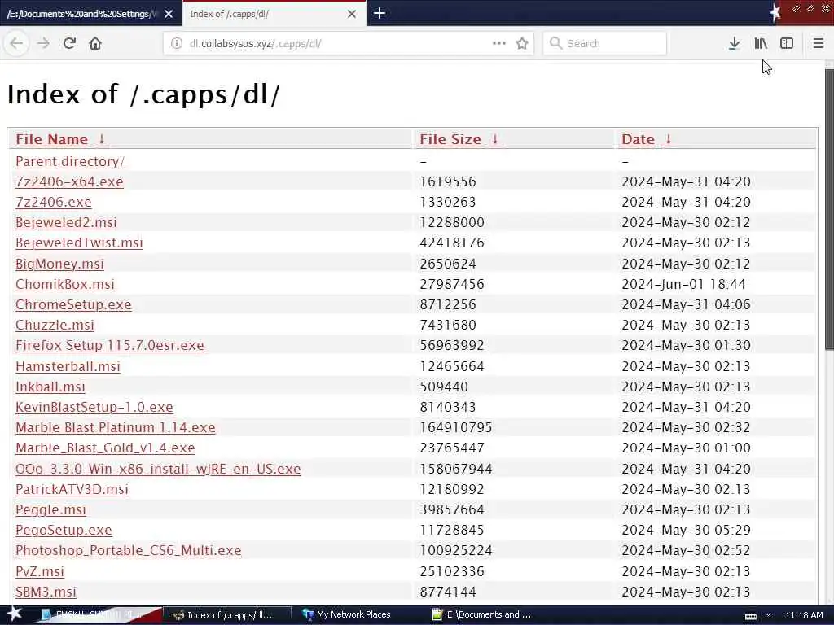Image resolution: width=834 pixels, height=625 pixels.
Task: Download 7z2406.exe
Action: coord(53,202)
